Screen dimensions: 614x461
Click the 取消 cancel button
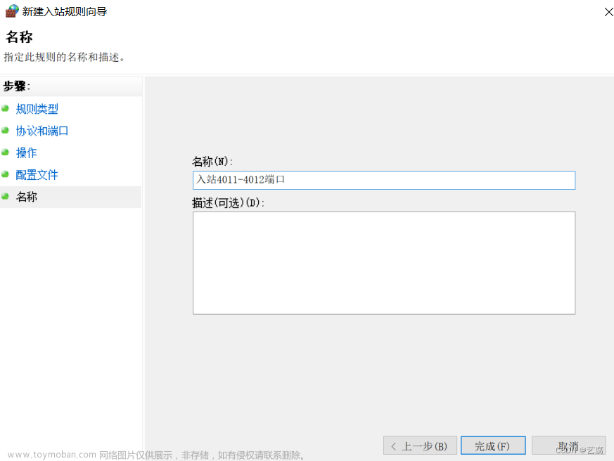[568, 446]
